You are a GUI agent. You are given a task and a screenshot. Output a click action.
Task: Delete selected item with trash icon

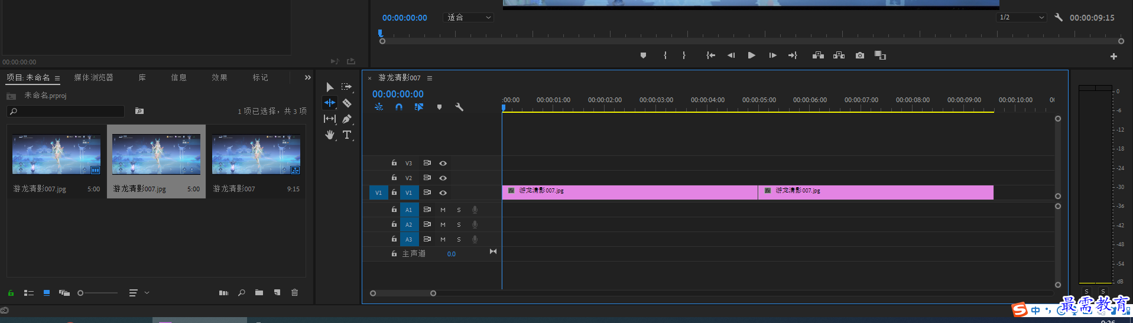pos(294,292)
